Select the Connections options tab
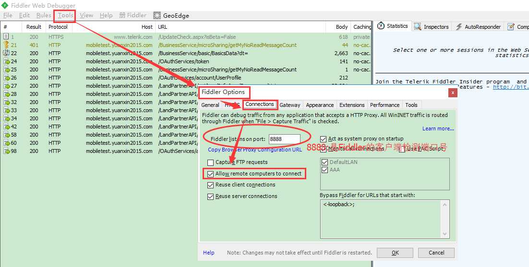 (x=259, y=104)
